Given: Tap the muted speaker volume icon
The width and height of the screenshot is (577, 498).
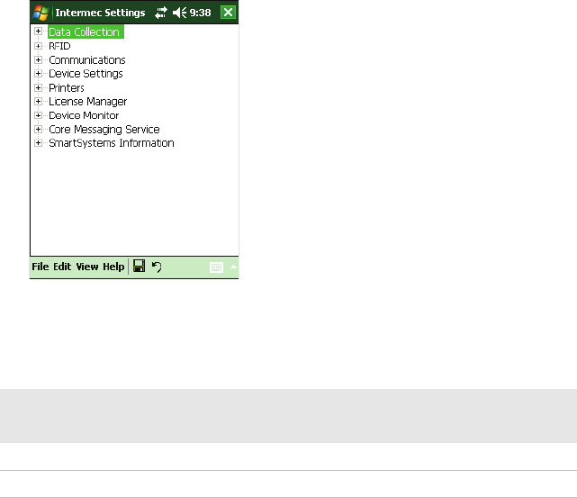Looking at the screenshot, I should click(x=179, y=13).
